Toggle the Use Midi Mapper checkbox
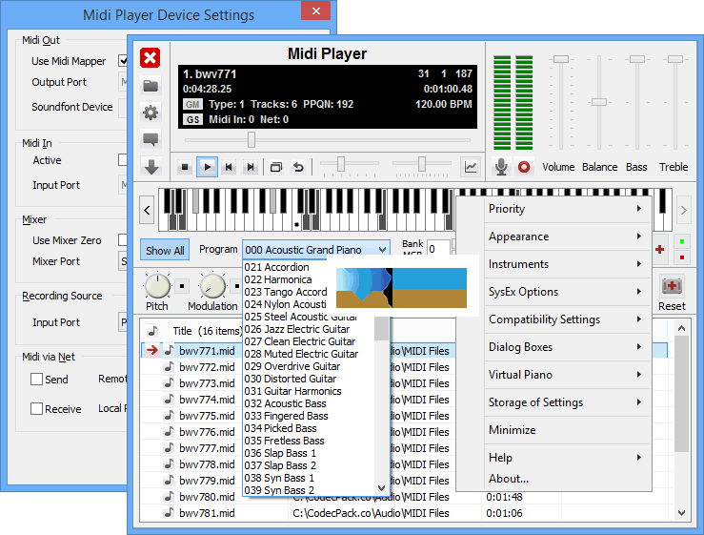Screen dimensions: 704x535 pos(123,60)
